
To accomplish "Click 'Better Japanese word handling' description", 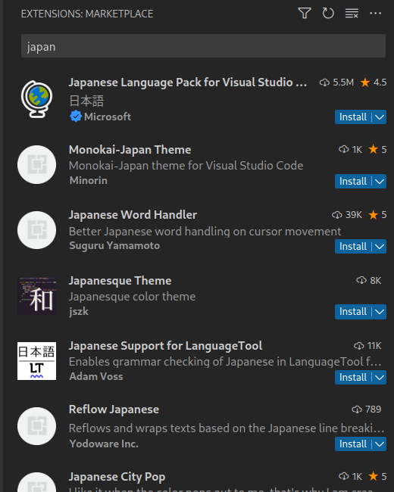I will (205, 232).
